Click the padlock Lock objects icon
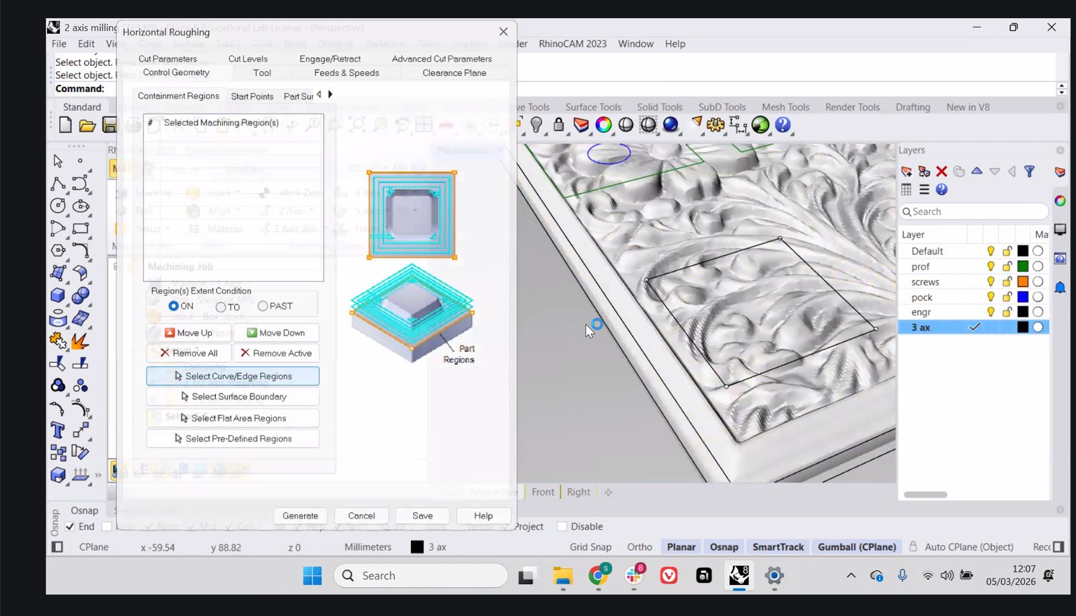The height and width of the screenshot is (616, 1076). [558, 125]
